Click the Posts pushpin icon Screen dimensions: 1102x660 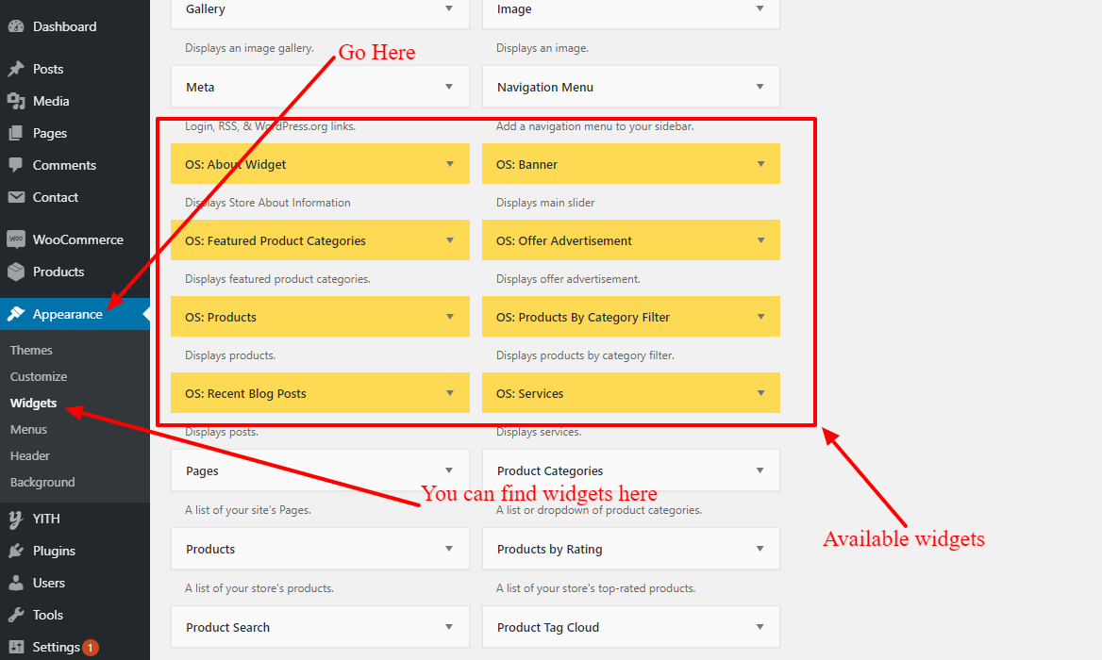pos(16,69)
